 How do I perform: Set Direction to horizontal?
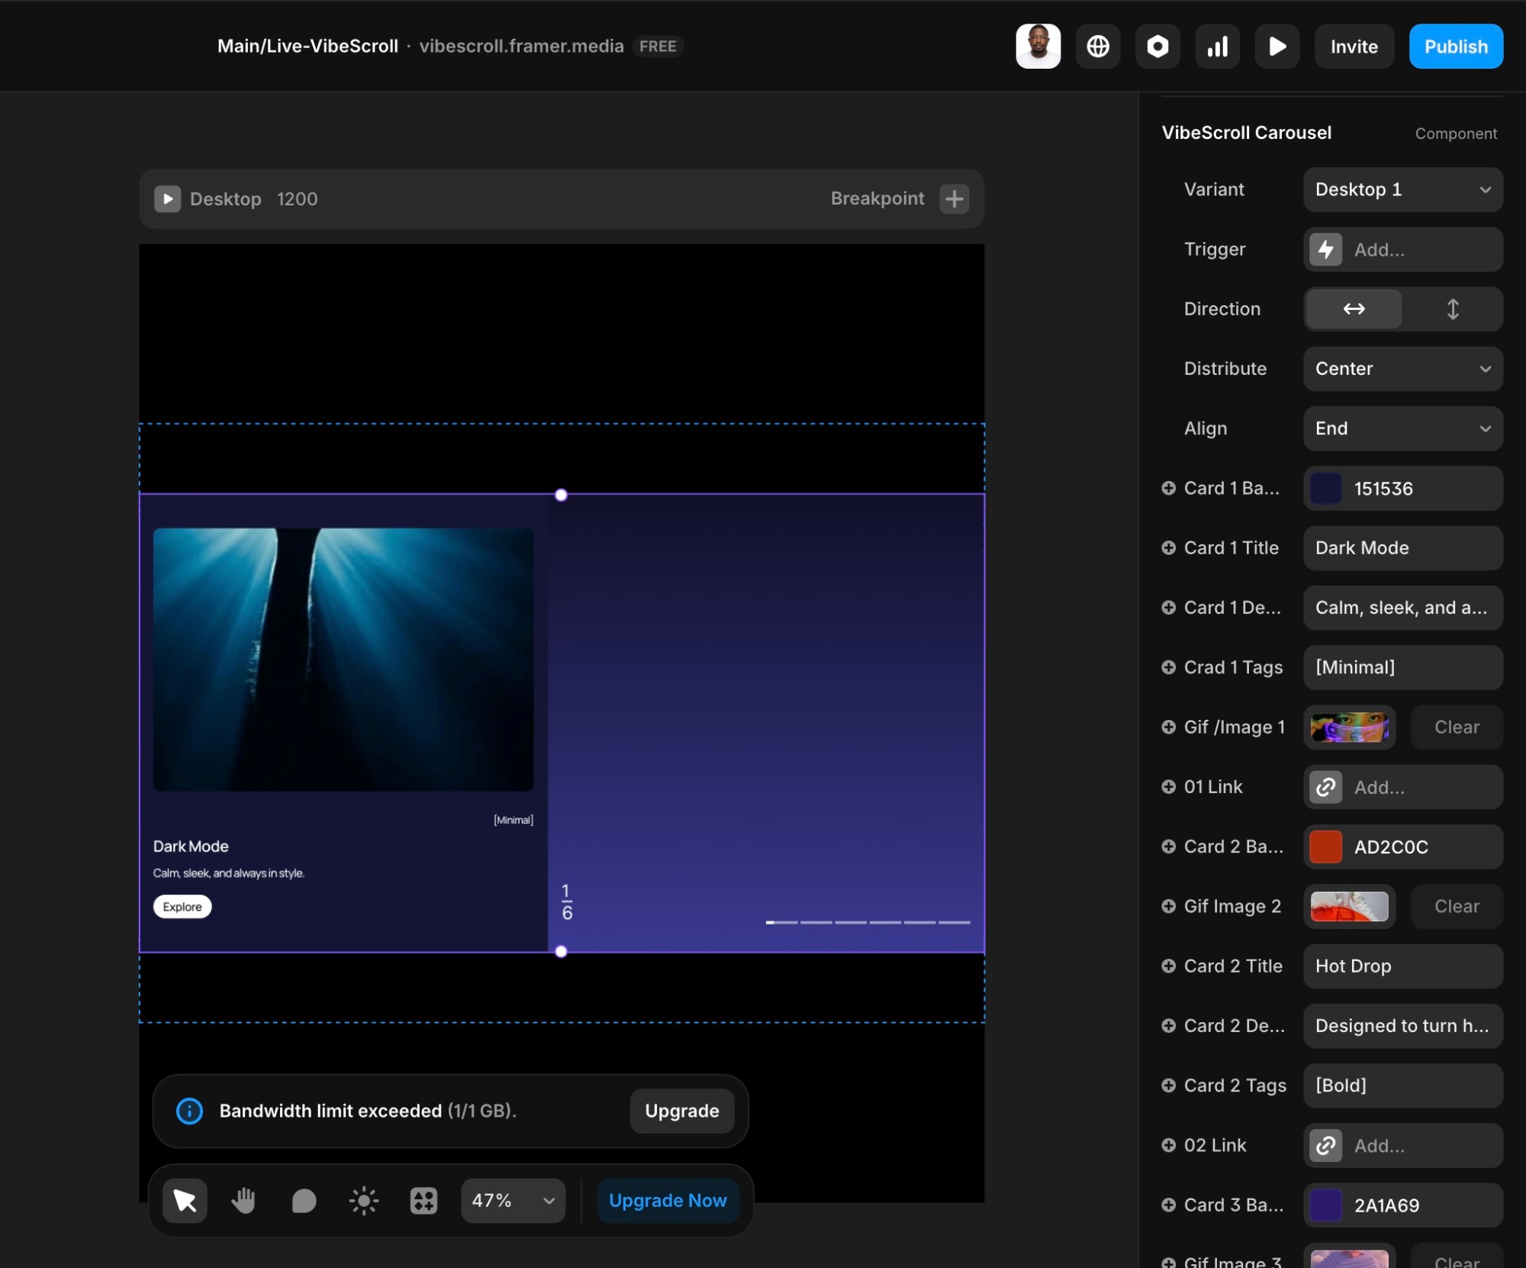(1354, 309)
